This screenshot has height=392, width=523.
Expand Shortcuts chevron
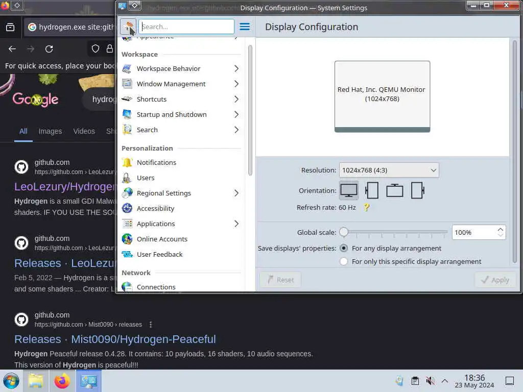(x=236, y=99)
